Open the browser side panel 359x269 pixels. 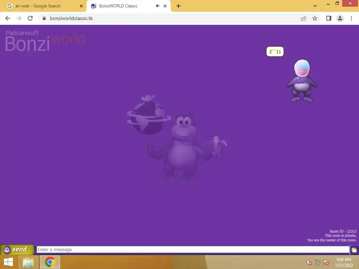pyautogui.click(x=329, y=18)
